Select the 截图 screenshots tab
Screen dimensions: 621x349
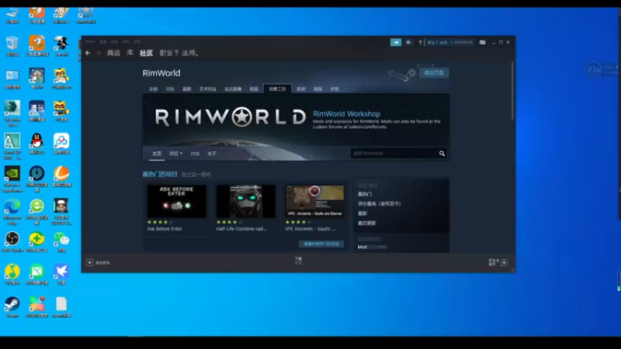point(186,89)
